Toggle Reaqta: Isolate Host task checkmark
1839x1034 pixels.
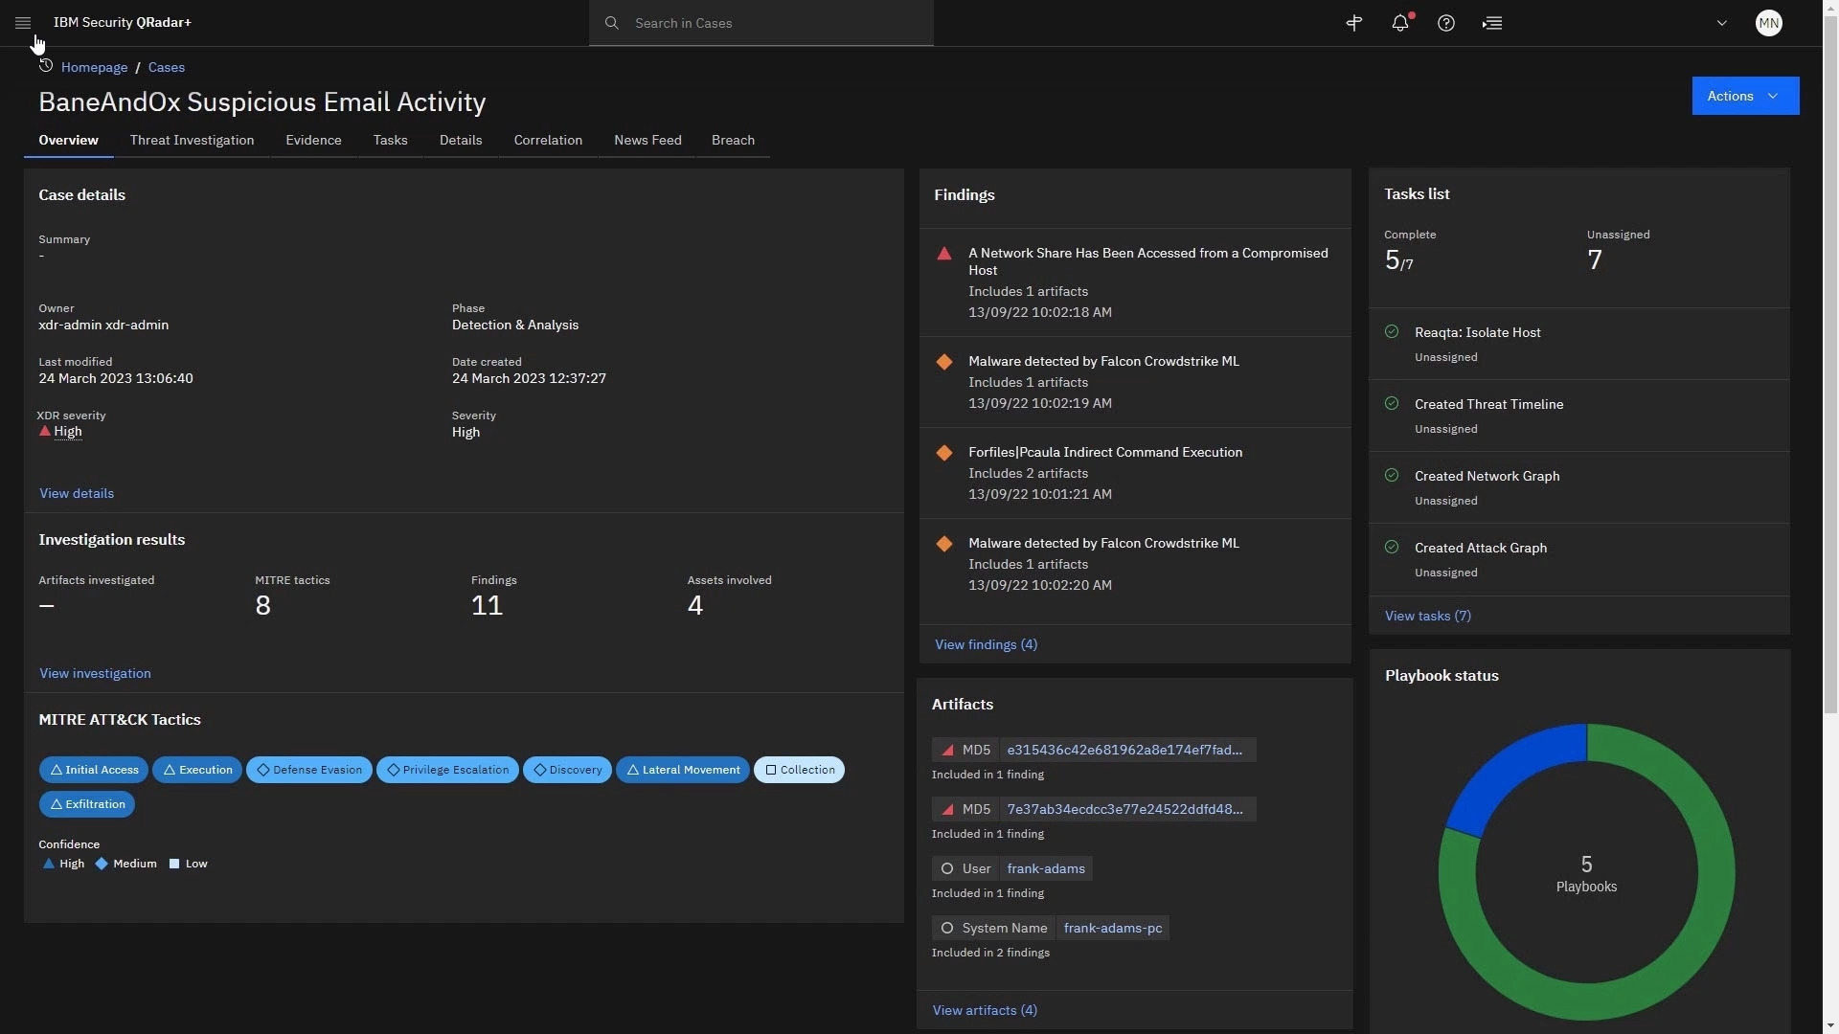tap(1392, 332)
